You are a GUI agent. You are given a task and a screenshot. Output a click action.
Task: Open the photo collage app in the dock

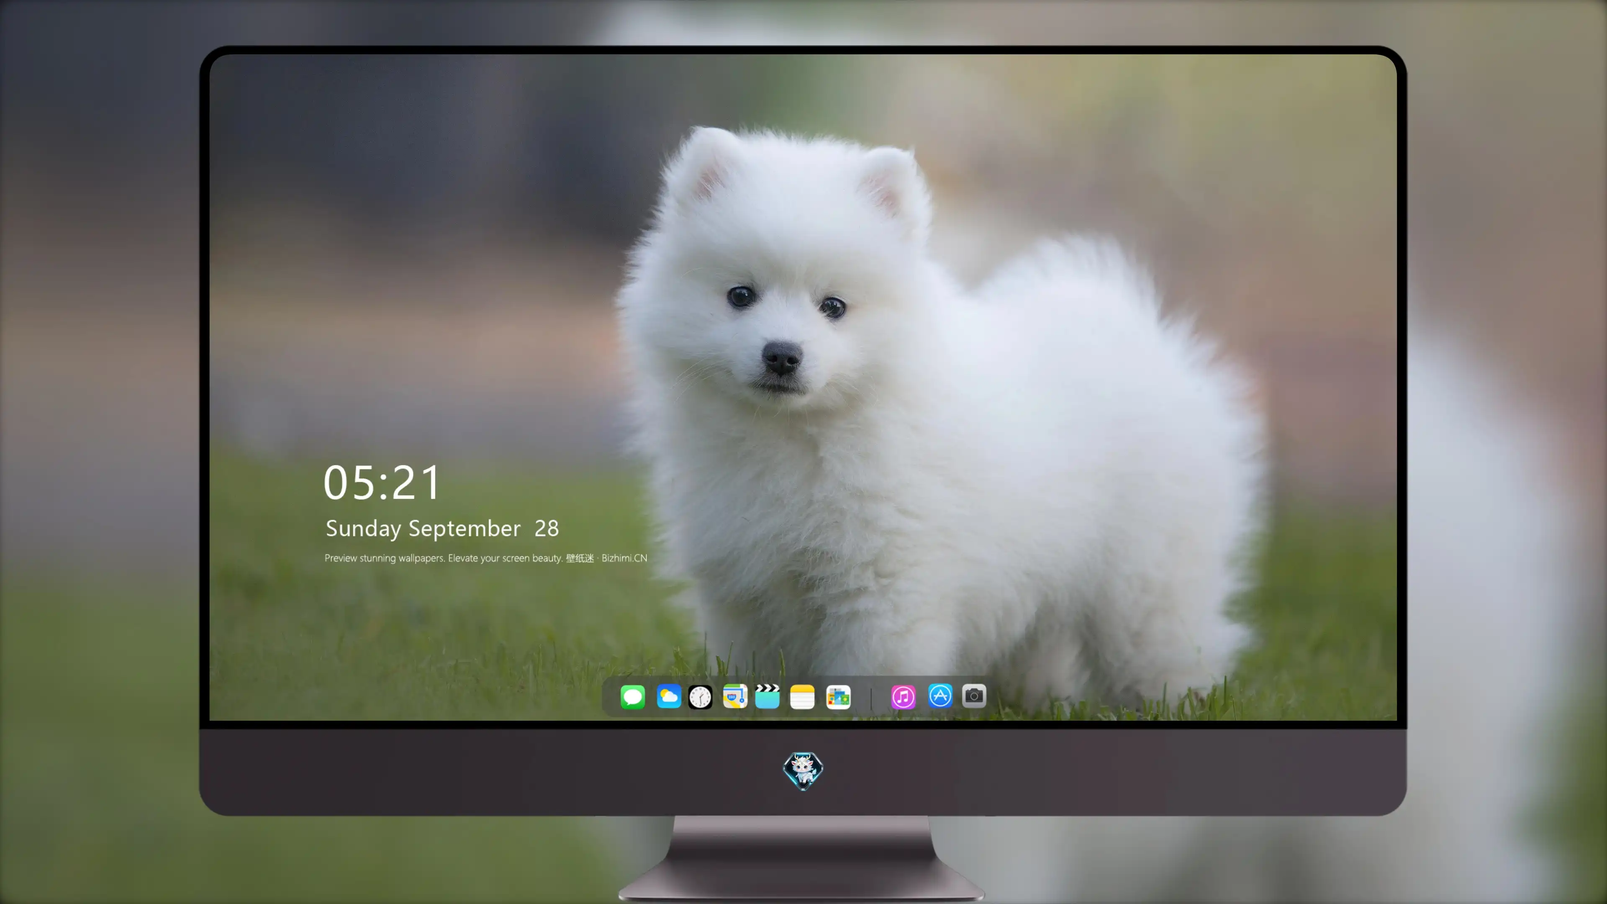[x=838, y=697]
